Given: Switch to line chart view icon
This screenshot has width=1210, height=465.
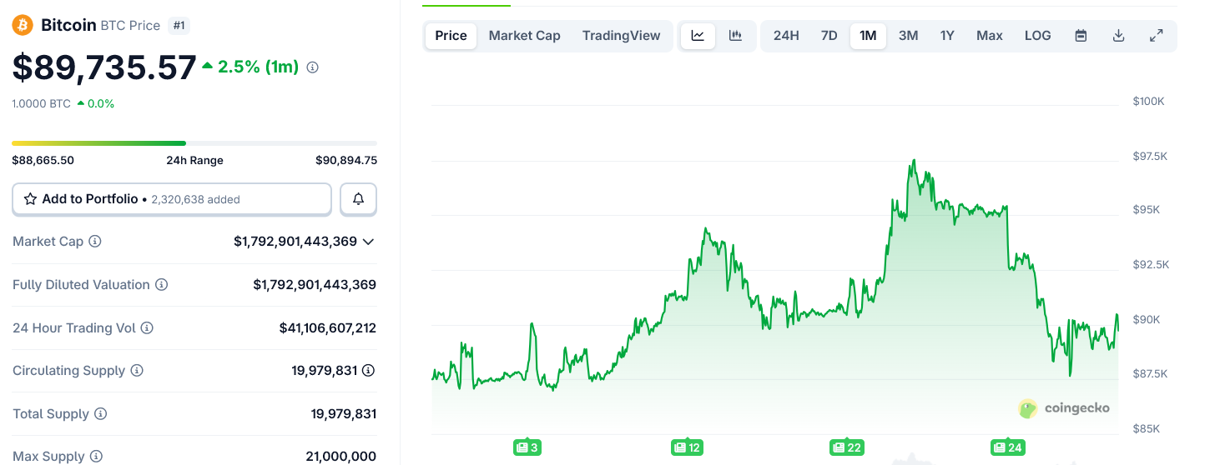Looking at the screenshot, I should click(x=698, y=36).
